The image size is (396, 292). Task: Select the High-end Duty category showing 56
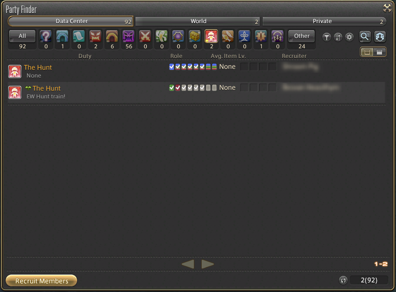(x=128, y=37)
